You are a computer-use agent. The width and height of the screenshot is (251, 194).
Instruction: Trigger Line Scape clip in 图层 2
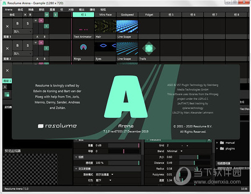[127, 48]
